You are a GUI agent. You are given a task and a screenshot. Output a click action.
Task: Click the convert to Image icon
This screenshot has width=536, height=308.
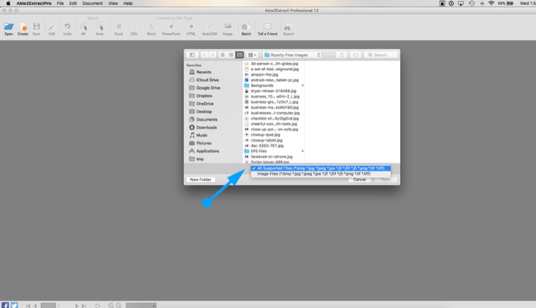(228, 26)
